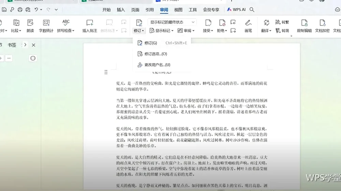Click the 修订 track changes button

tap(139, 26)
